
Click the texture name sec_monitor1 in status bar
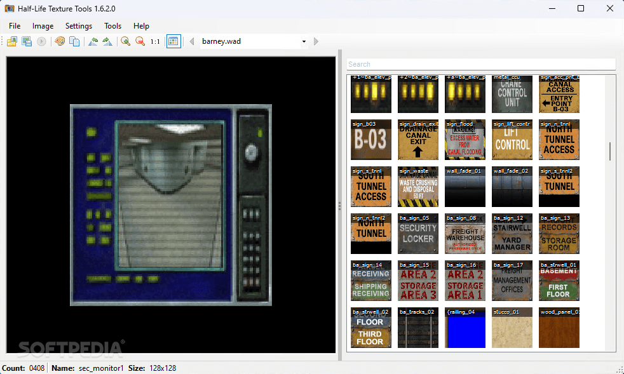point(101,368)
